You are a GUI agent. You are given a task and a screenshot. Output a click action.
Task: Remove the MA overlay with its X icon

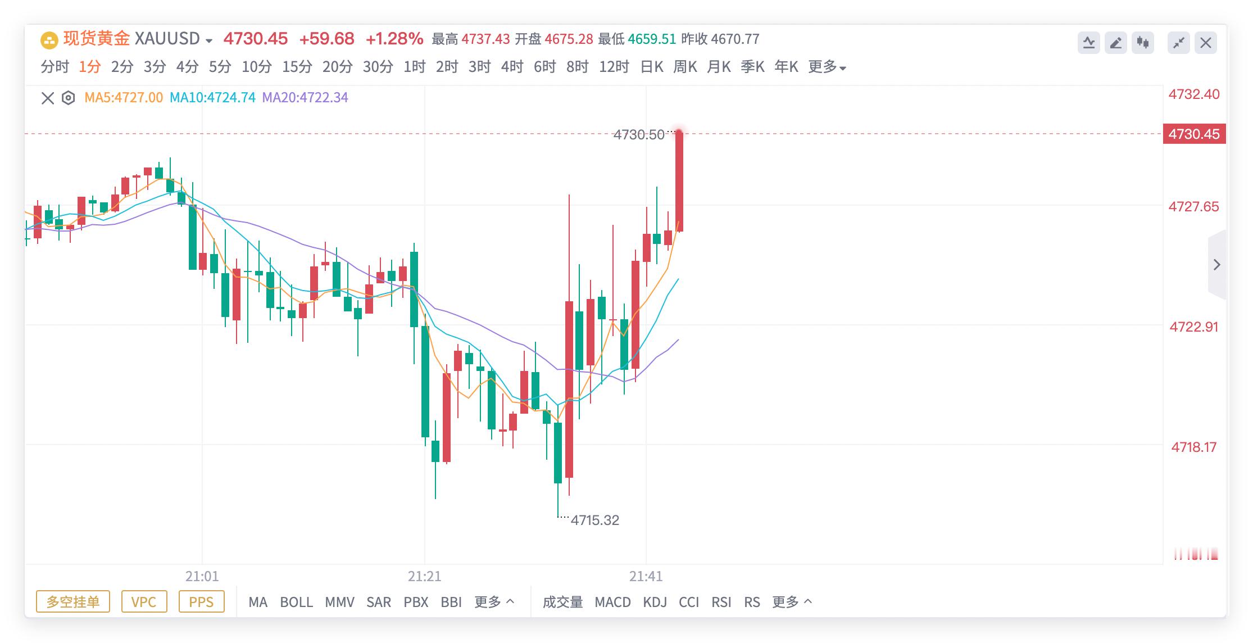pyautogui.click(x=47, y=97)
